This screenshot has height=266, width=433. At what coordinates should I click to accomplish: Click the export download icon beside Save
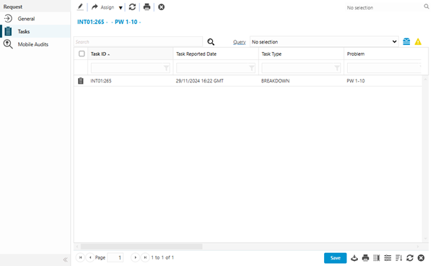(354, 258)
